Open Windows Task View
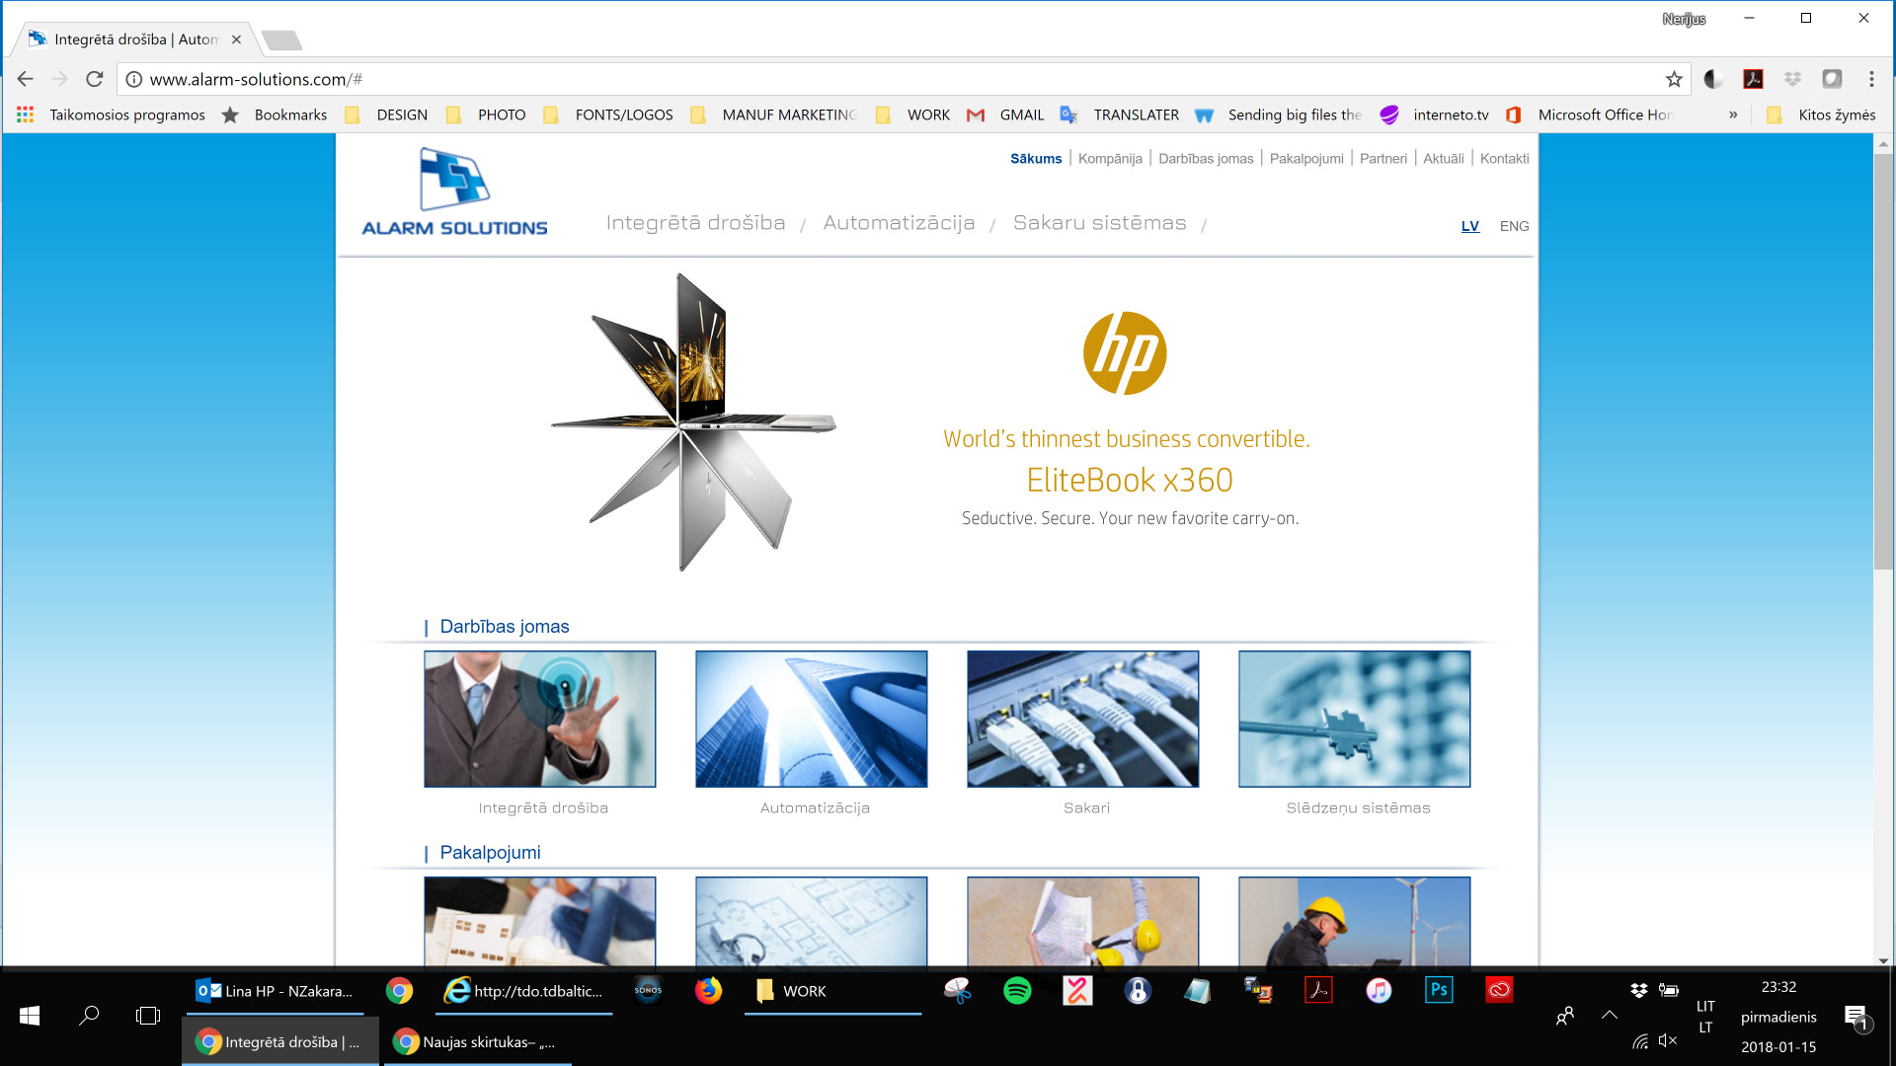 click(x=148, y=1016)
